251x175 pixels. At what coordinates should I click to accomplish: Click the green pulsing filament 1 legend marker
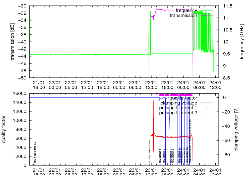coord(206,108)
